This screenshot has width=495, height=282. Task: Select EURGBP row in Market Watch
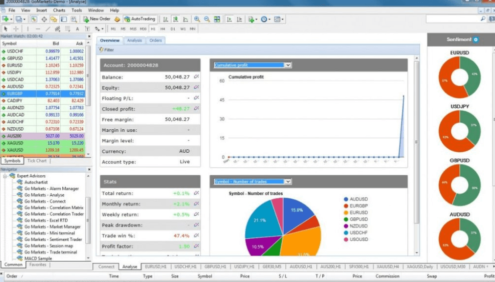click(43, 94)
